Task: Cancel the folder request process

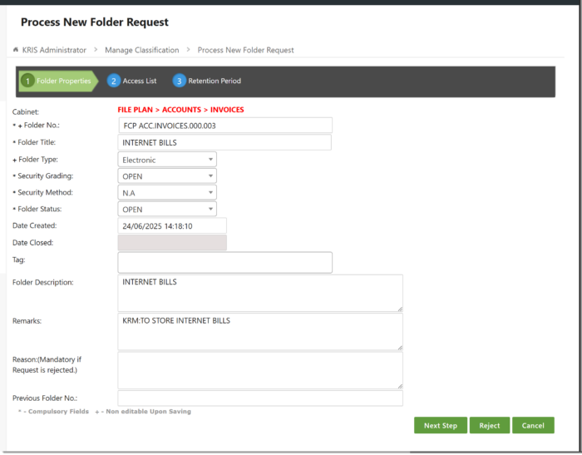Action: (533, 425)
